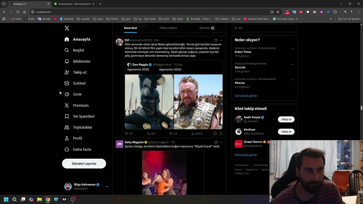Open Windows taskbar search
The height and width of the screenshot is (204, 363).
coord(14,199)
